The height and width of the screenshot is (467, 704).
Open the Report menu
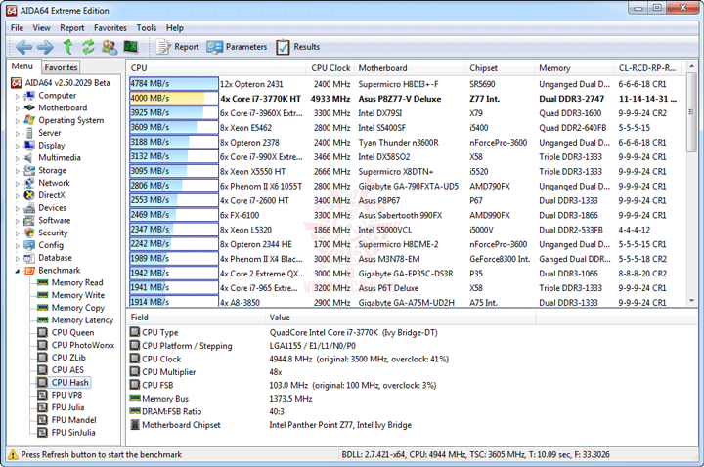[x=71, y=27]
